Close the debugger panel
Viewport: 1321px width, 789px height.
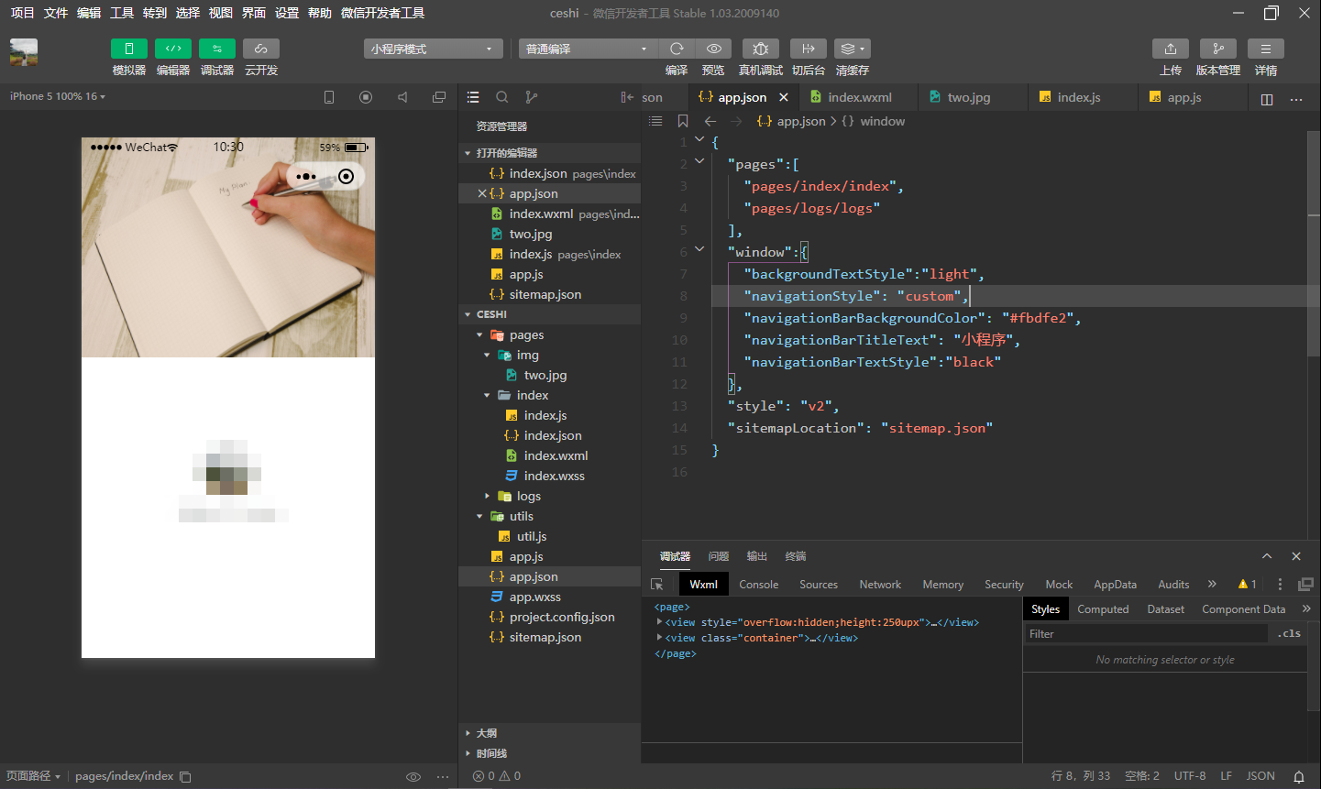[1296, 556]
